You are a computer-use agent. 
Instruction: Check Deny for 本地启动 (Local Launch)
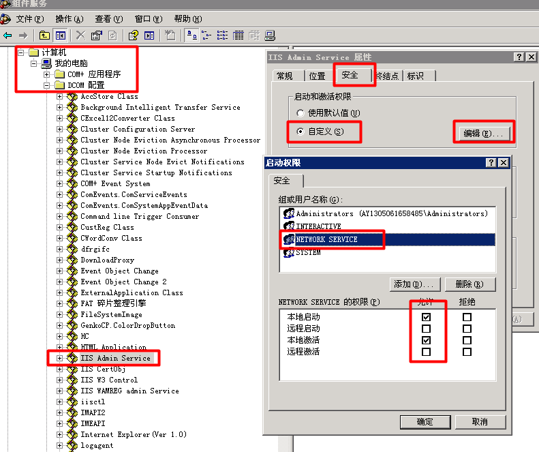[x=467, y=317]
